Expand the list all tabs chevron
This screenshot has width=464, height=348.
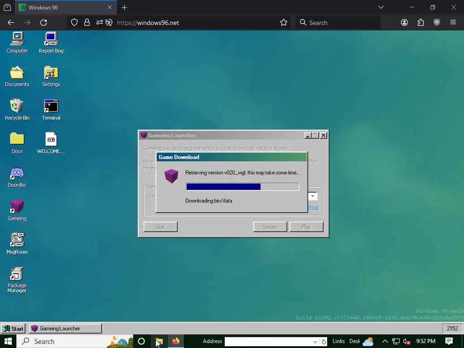click(x=381, y=7)
